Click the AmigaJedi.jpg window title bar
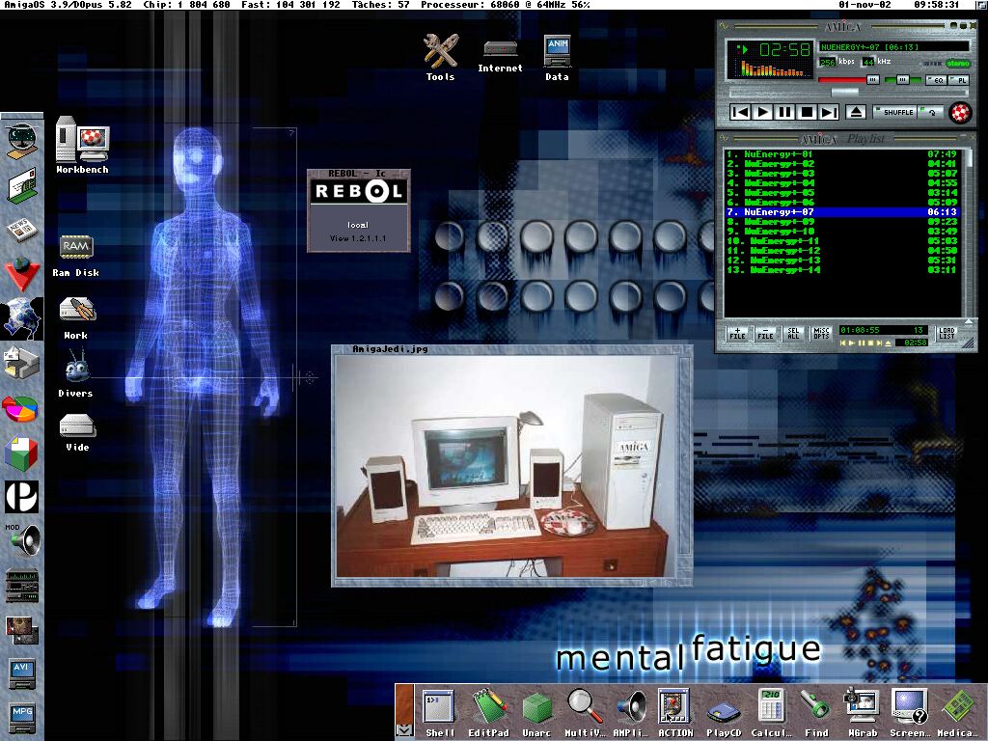The height and width of the screenshot is (741, 988). tap(511, 349)
